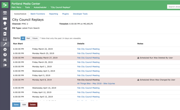
Task: Click the logout arrow sidebar icon
Action: [x=5, y=65]
